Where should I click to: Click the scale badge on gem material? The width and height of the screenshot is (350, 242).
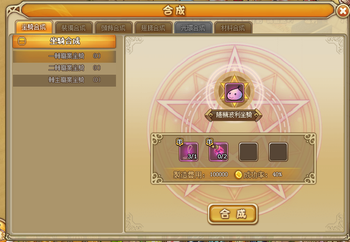[210, 141]
